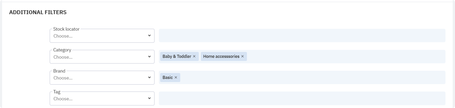Open the Brand Choose... select box

pyautogui.click(x=98, y=78)
